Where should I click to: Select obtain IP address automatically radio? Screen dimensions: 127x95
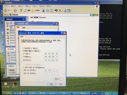(23, 48)
